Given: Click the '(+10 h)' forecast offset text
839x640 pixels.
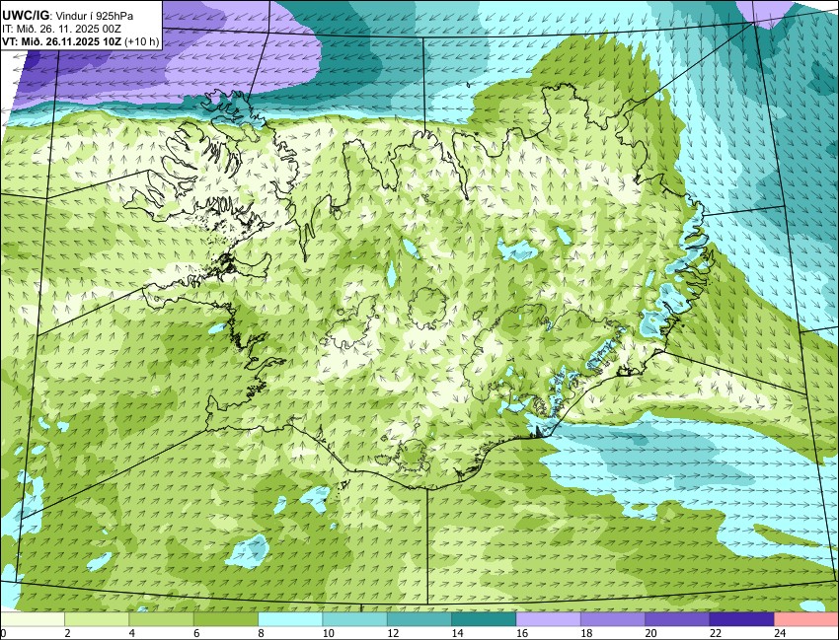Looking at the screenshot, I should (x=142, y=42).
